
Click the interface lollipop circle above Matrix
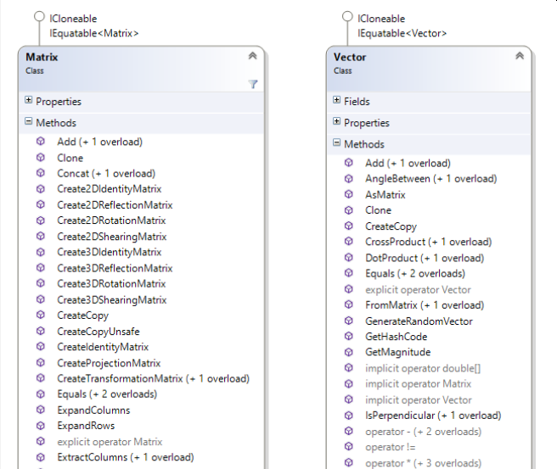[39, 16]
